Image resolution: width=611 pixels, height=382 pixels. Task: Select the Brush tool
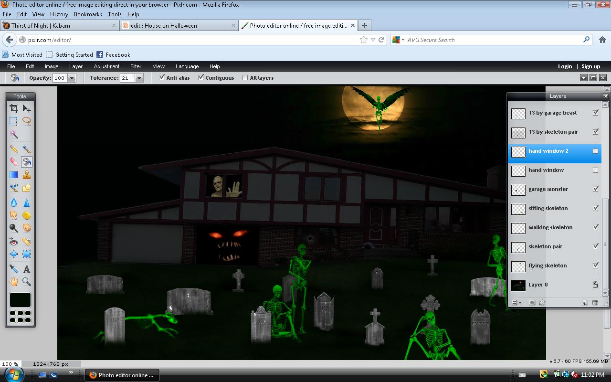coord(27,149)
